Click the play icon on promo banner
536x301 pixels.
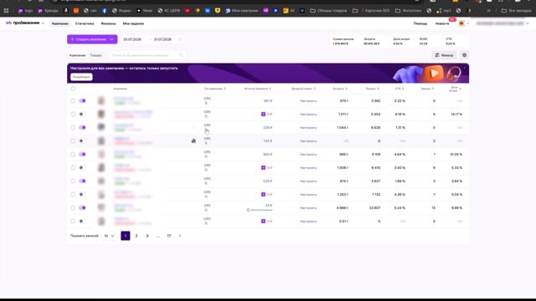(x=434, y=73)
